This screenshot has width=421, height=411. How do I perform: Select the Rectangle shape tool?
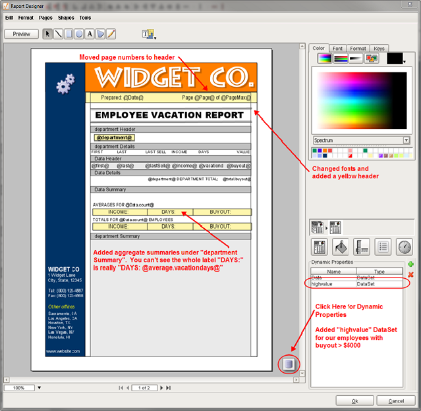69,34
